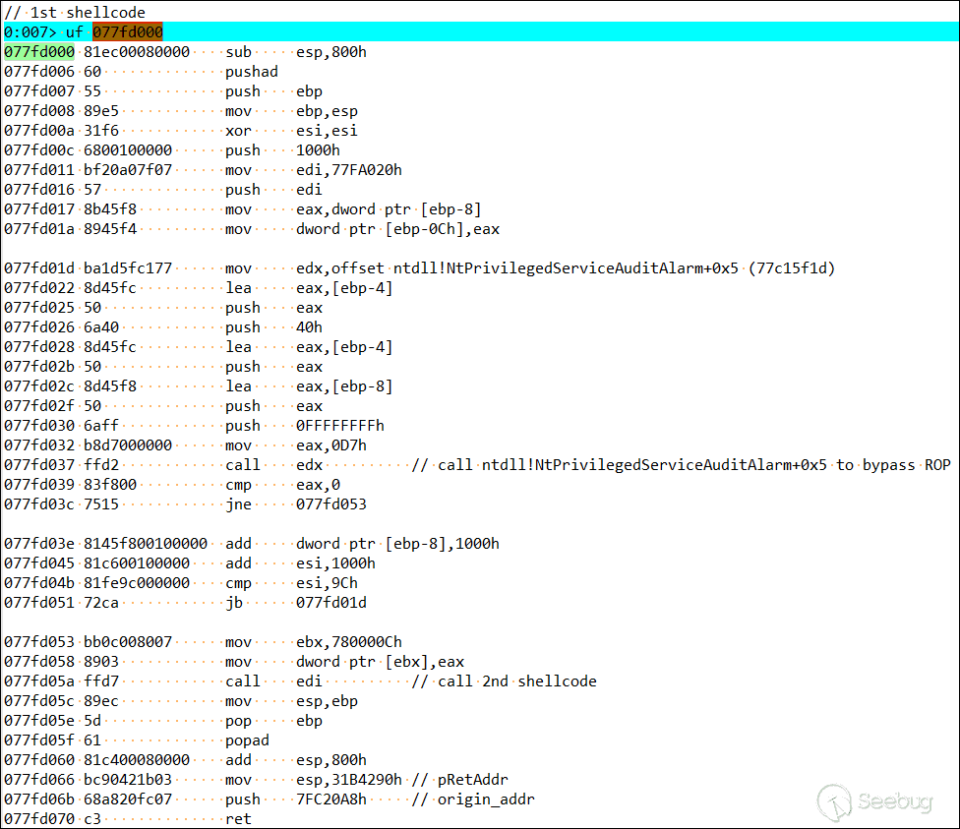The height and width of the screenshot is (829, 960).
Task: Click 'push 0FFFFFFFFh' instruction
Action: 305,426
